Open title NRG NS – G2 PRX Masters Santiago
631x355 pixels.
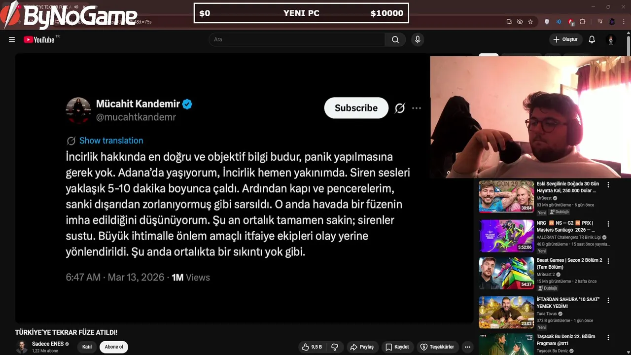click(x=565, y=226)
